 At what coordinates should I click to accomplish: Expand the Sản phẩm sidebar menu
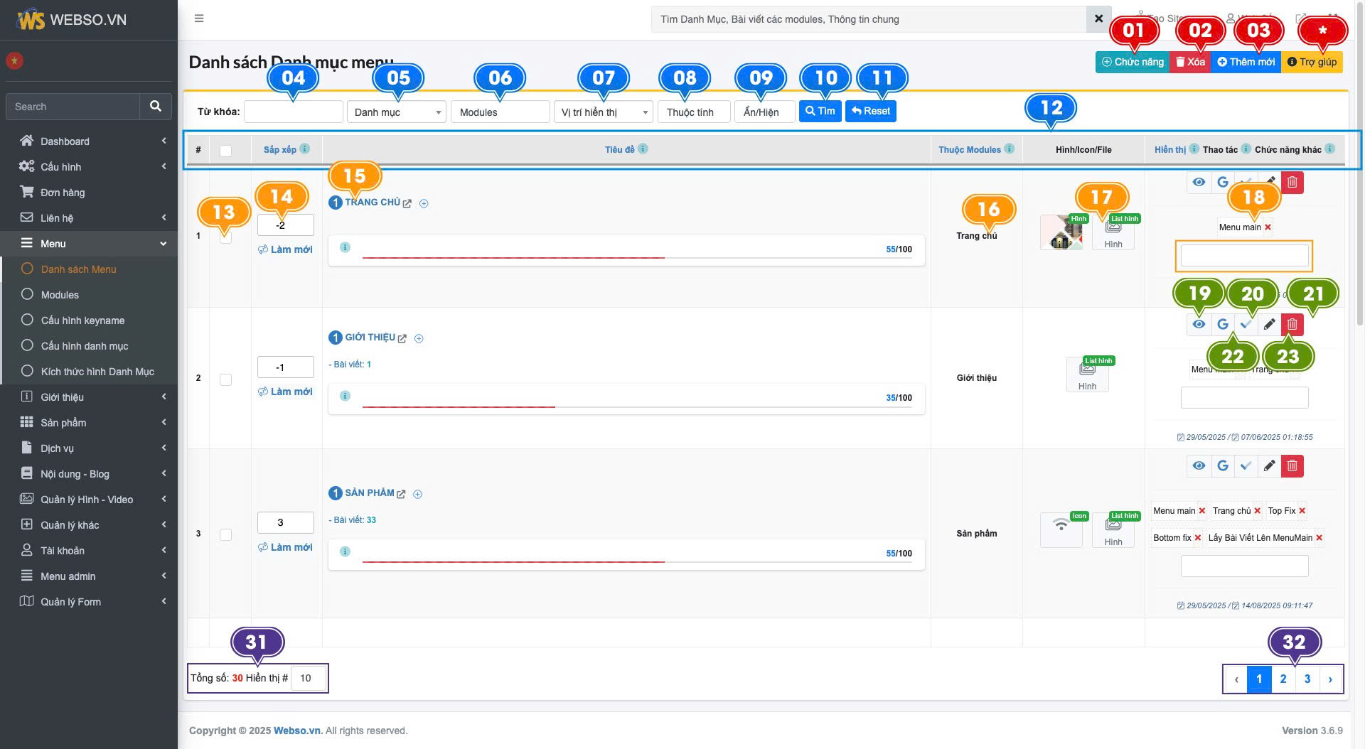click(64, 423)
